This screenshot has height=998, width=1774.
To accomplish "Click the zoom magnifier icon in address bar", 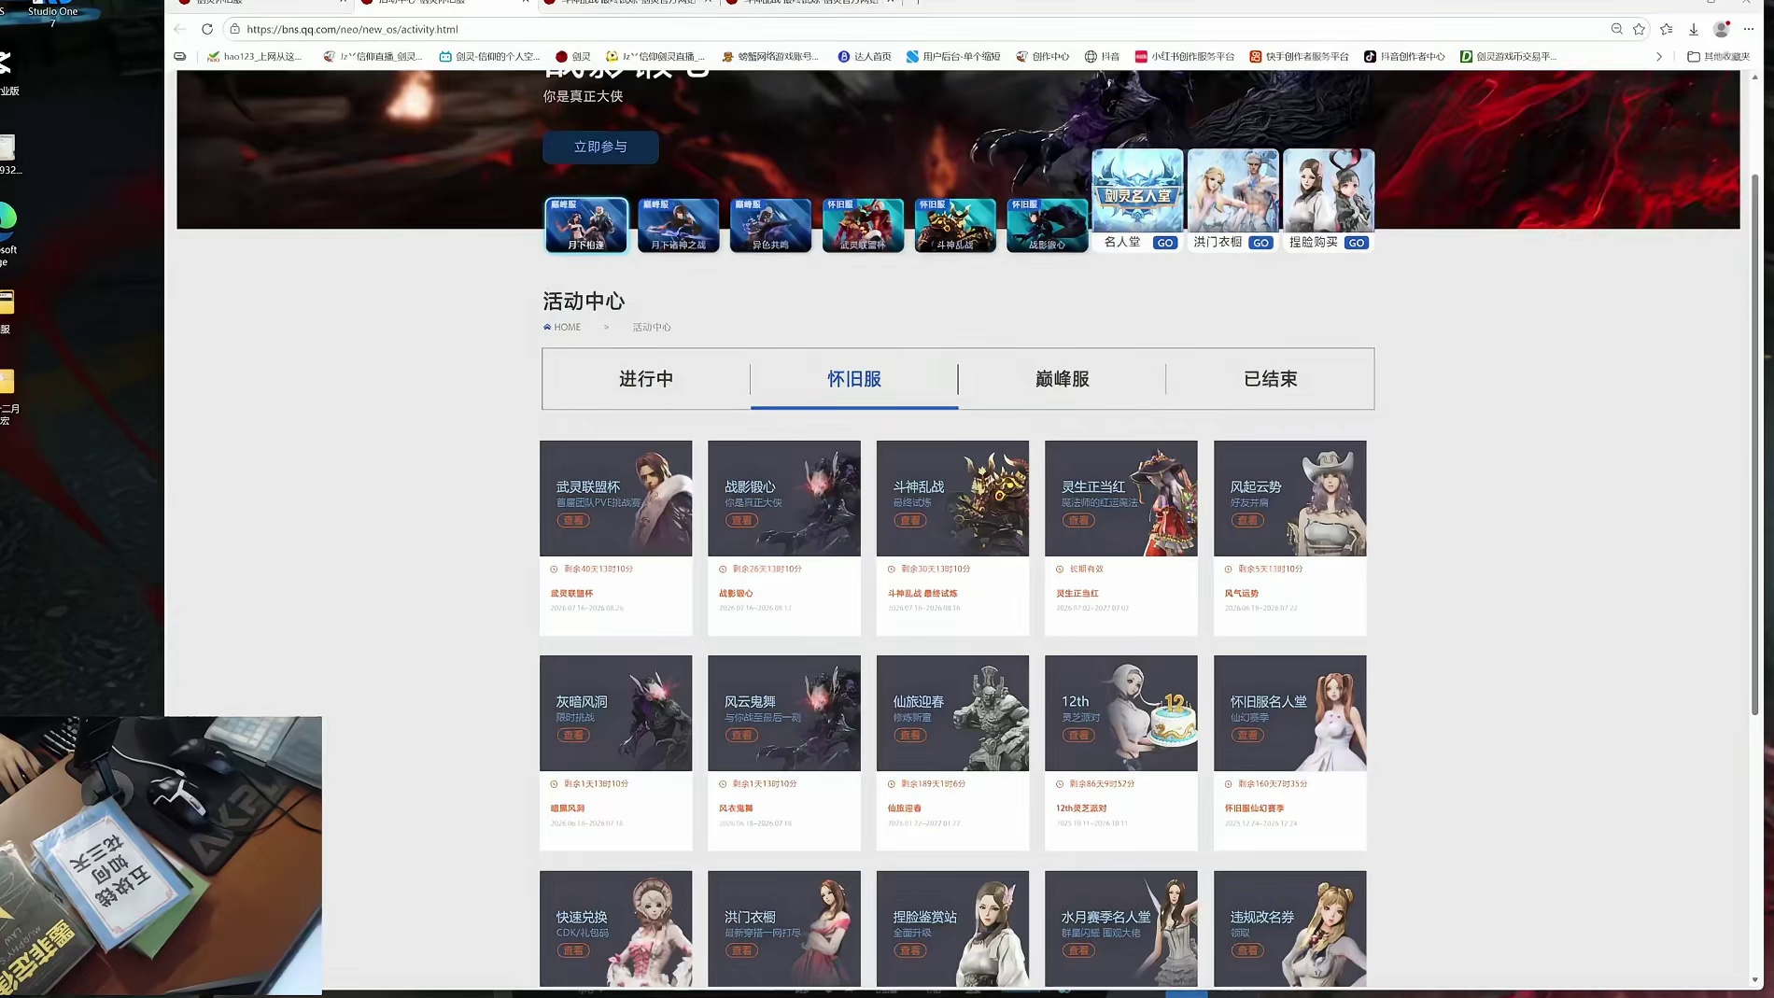I will pos(1616,29).
